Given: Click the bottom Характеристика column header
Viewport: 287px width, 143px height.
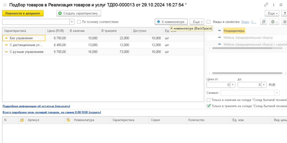Looking at the screenshot, I should pos(130,120).
